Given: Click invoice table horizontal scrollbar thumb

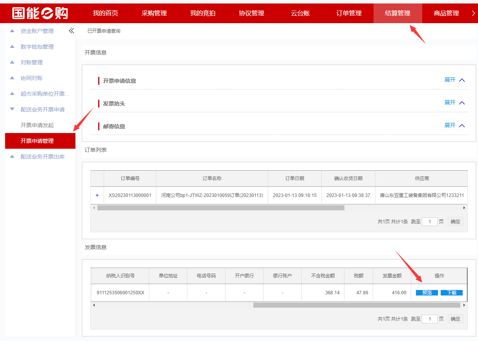Looking at the screenshot, I should click(357, 305).
